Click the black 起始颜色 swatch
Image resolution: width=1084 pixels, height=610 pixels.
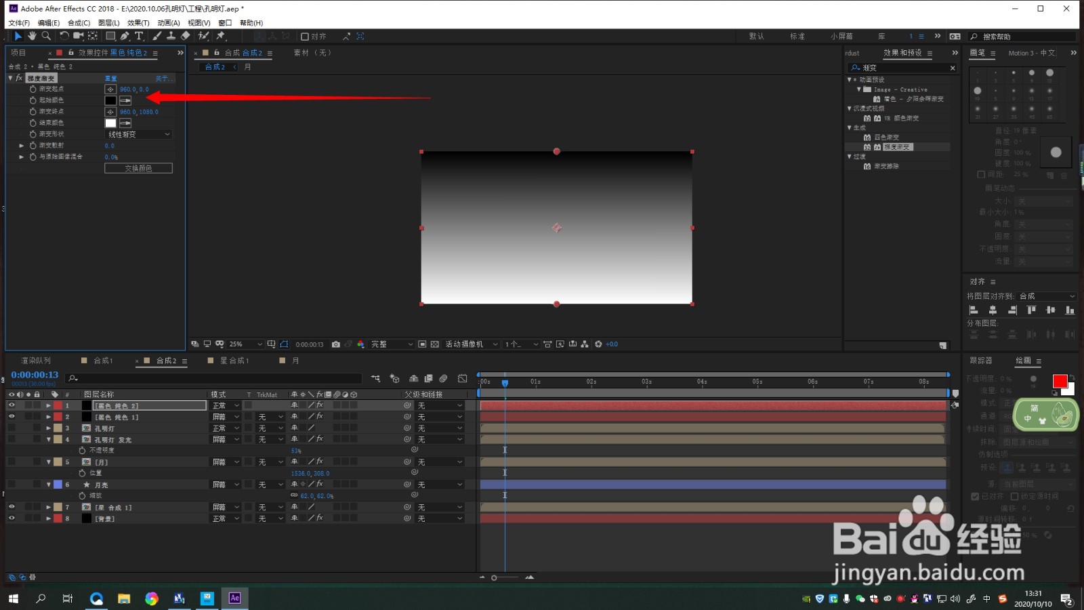tap(110, 100)
